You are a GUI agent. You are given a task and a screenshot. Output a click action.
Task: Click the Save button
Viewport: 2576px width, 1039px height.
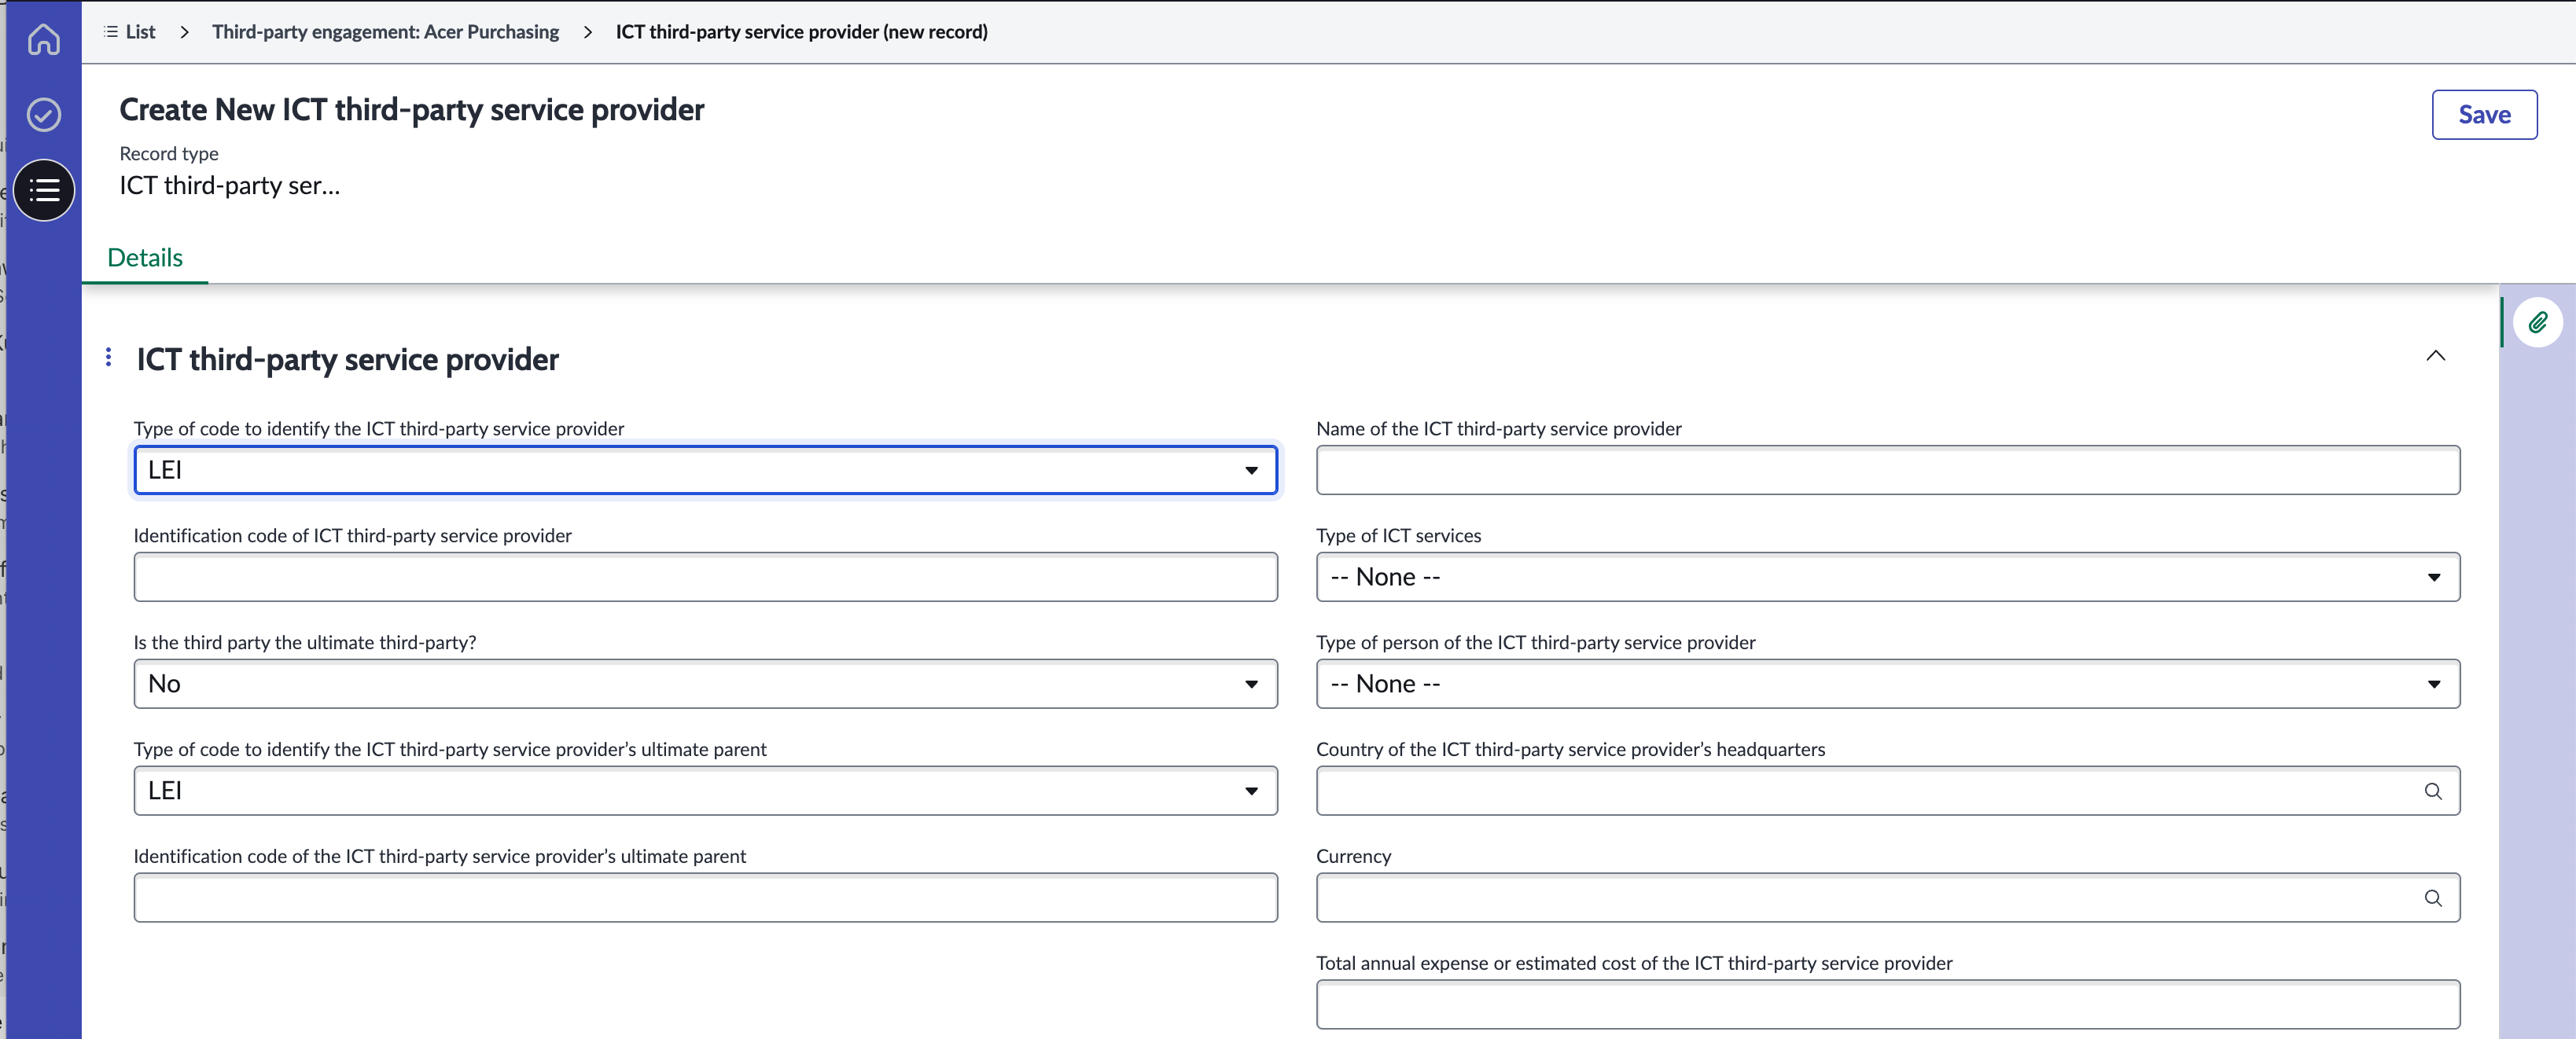coord(2483,115)
